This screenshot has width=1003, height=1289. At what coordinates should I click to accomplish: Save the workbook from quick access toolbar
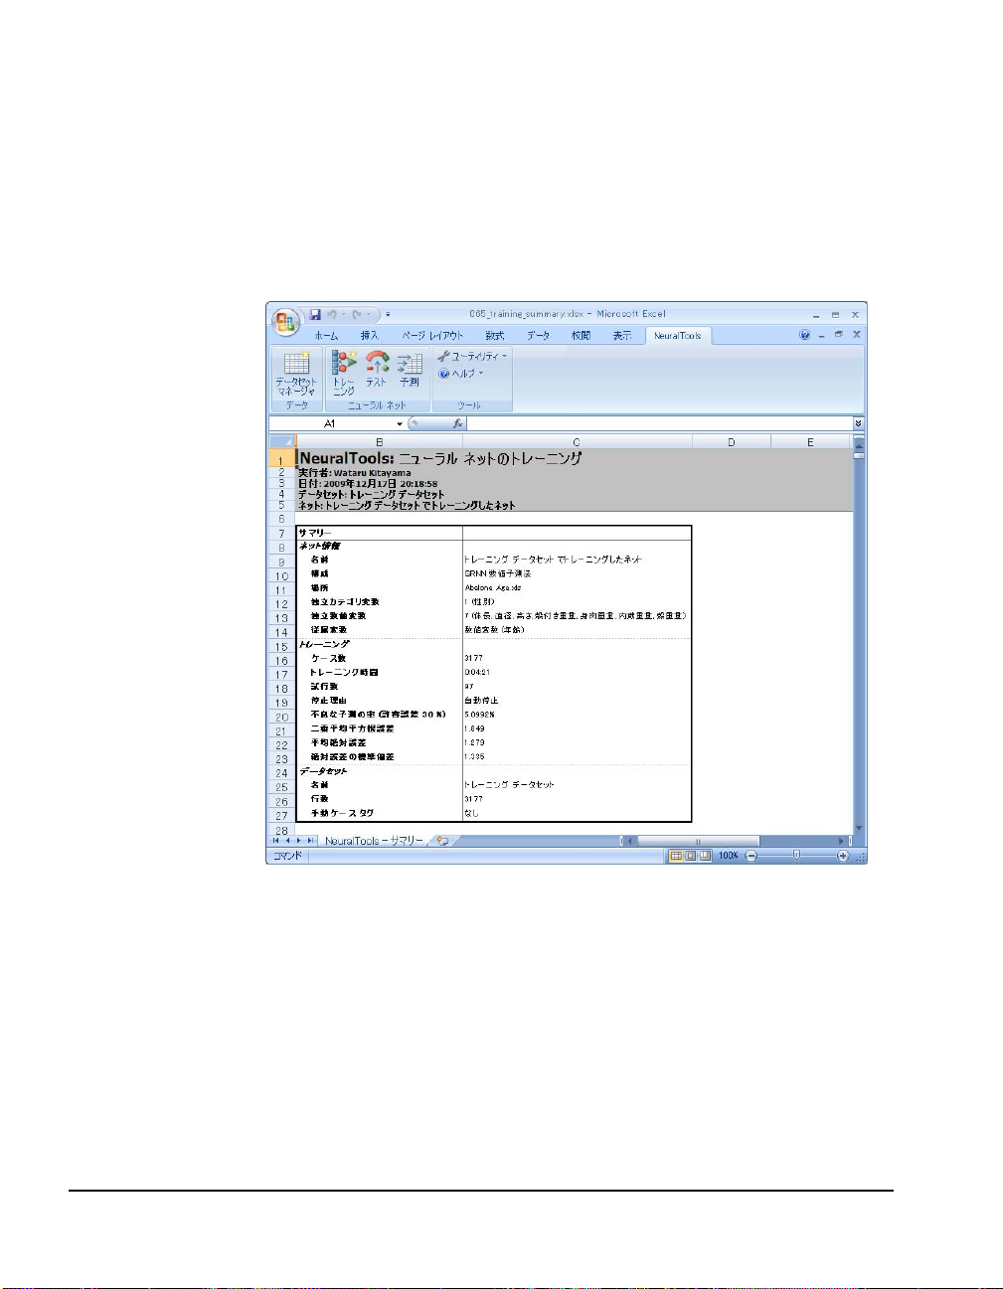(315, 314)
